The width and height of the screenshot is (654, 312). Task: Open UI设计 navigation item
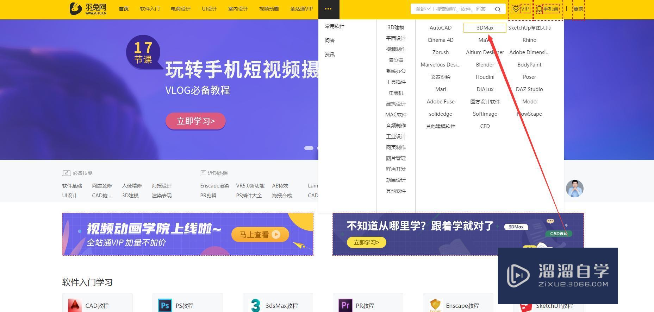pyautogui.click(x=209, y=9)
